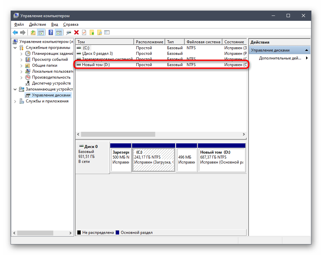Click the toolbar icon with magnifier on folder
This screenshot has height=255, width=322.
click(x=99, y=32)
